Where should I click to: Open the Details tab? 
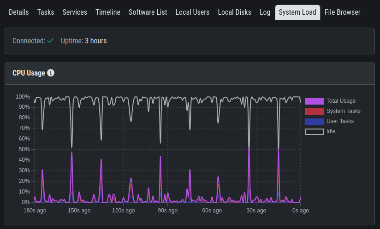coord(18,12)
